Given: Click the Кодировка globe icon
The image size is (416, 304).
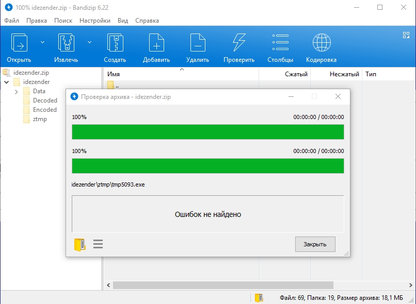Looking at the screenshot, I should (321, 42).
